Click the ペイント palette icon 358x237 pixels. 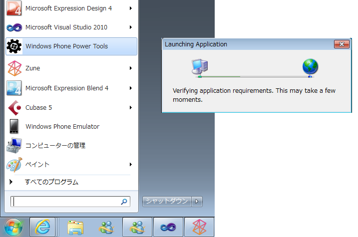click(14, 165)
